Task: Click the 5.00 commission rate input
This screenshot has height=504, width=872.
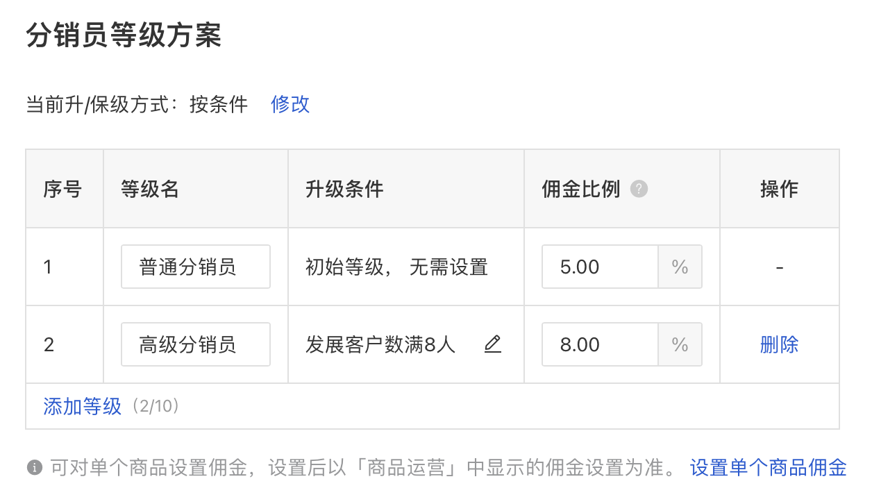Action: [x=600, y=267]
